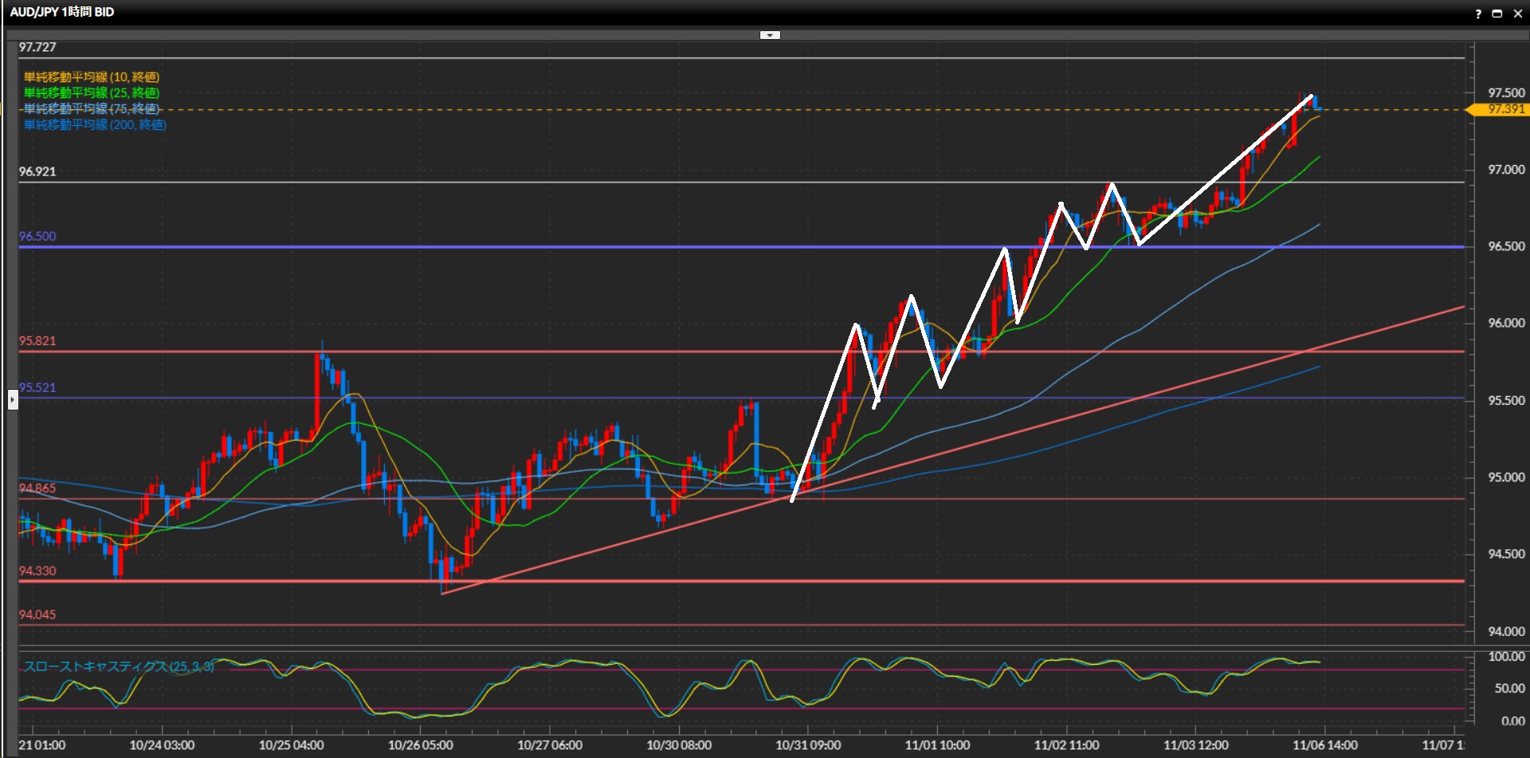Click the Slow Stochastics (25,3,3) indicator label

pos(119,666)
